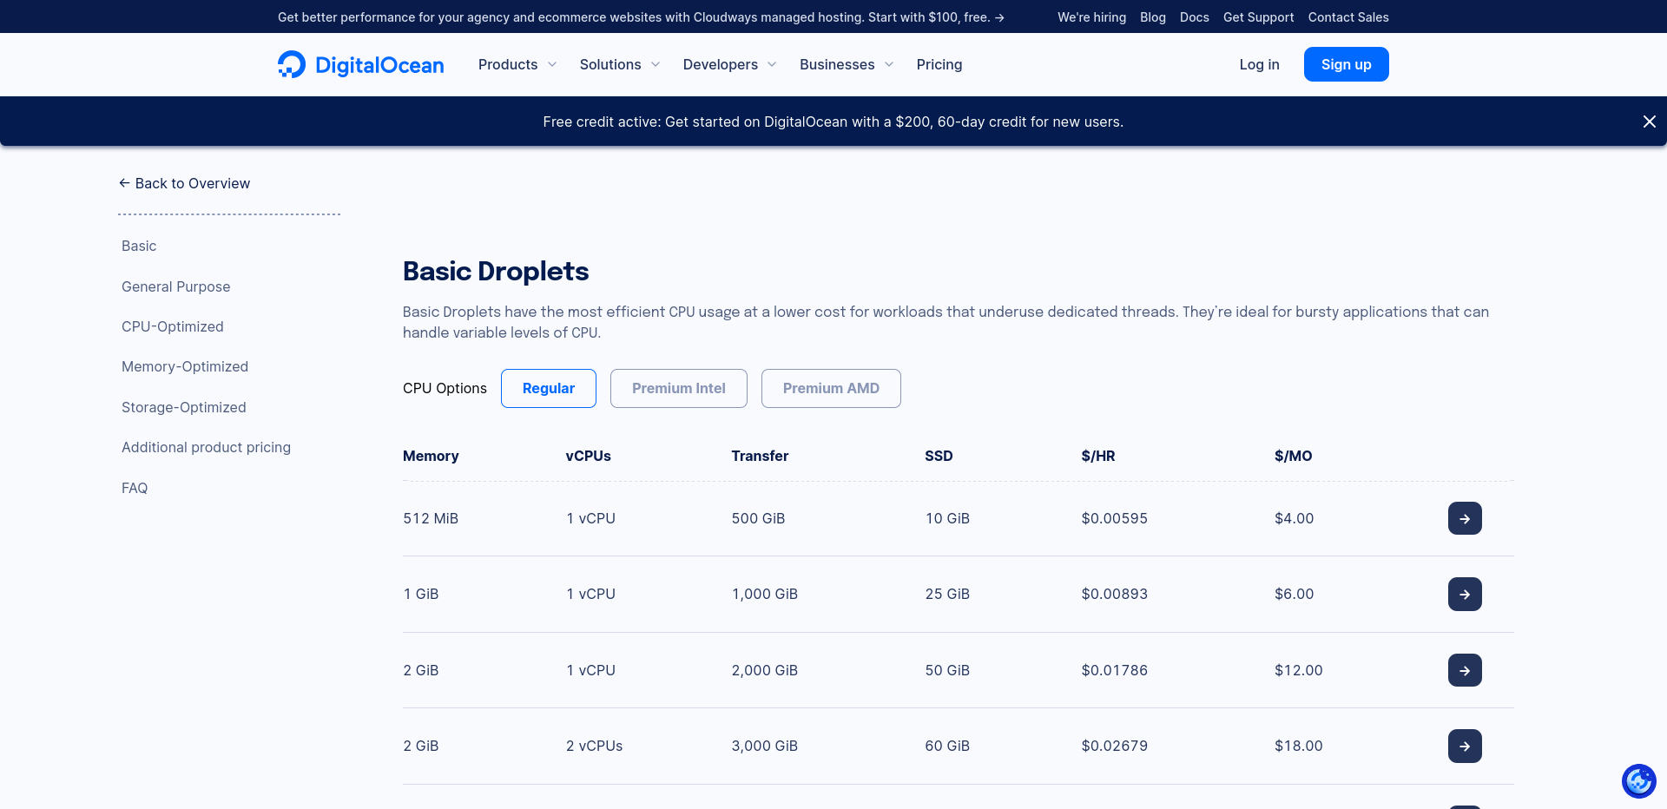Viewport: 1667px width, 809px height.
Task: Dismiss the free credit banner
Action: pyautogui.click(x=1649, y=122)
